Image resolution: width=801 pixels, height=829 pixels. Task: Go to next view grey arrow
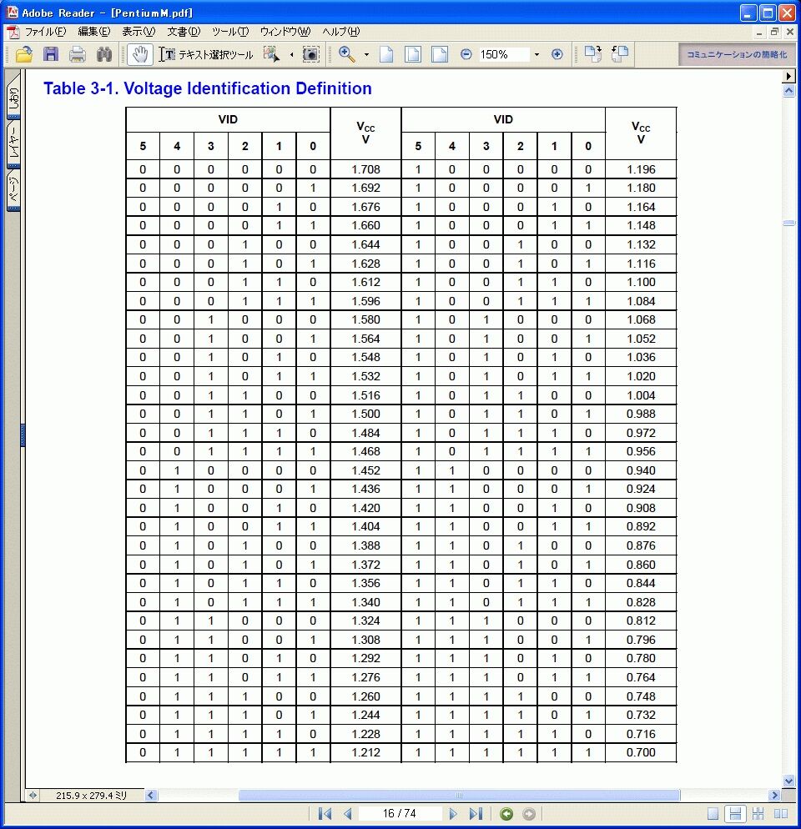pyautogui.click(x=529, y=814)
